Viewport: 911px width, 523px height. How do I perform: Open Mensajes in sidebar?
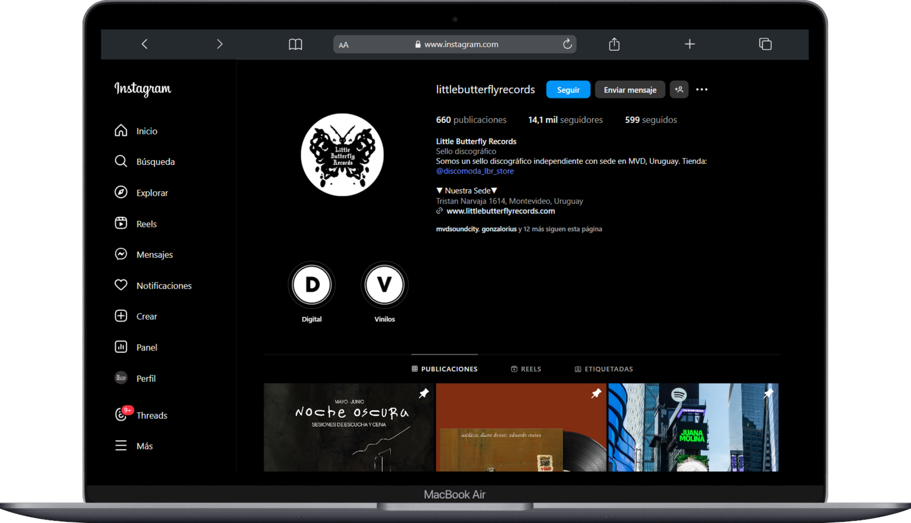pyautogui.click(x=143, y=254)
